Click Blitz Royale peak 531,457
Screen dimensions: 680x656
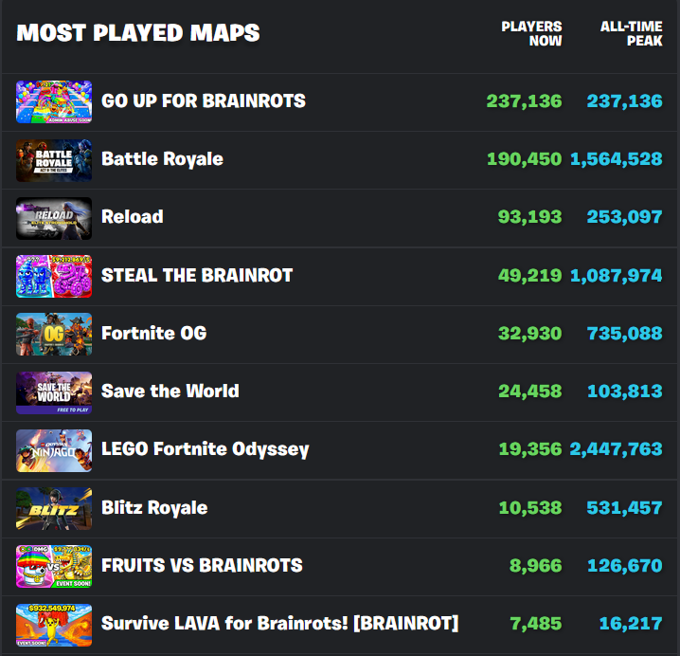(x=624, y=508)
